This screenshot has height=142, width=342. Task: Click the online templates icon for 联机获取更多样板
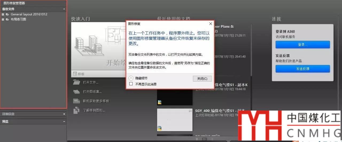tap(76, 101)
